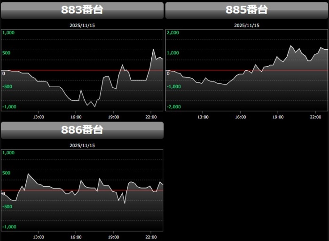The image size is (329, 241).
Task: Click the 500 axis label on 883 chart
Action: [7, 53]
